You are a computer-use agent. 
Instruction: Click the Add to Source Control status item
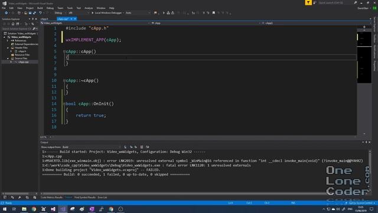(361, 203)
